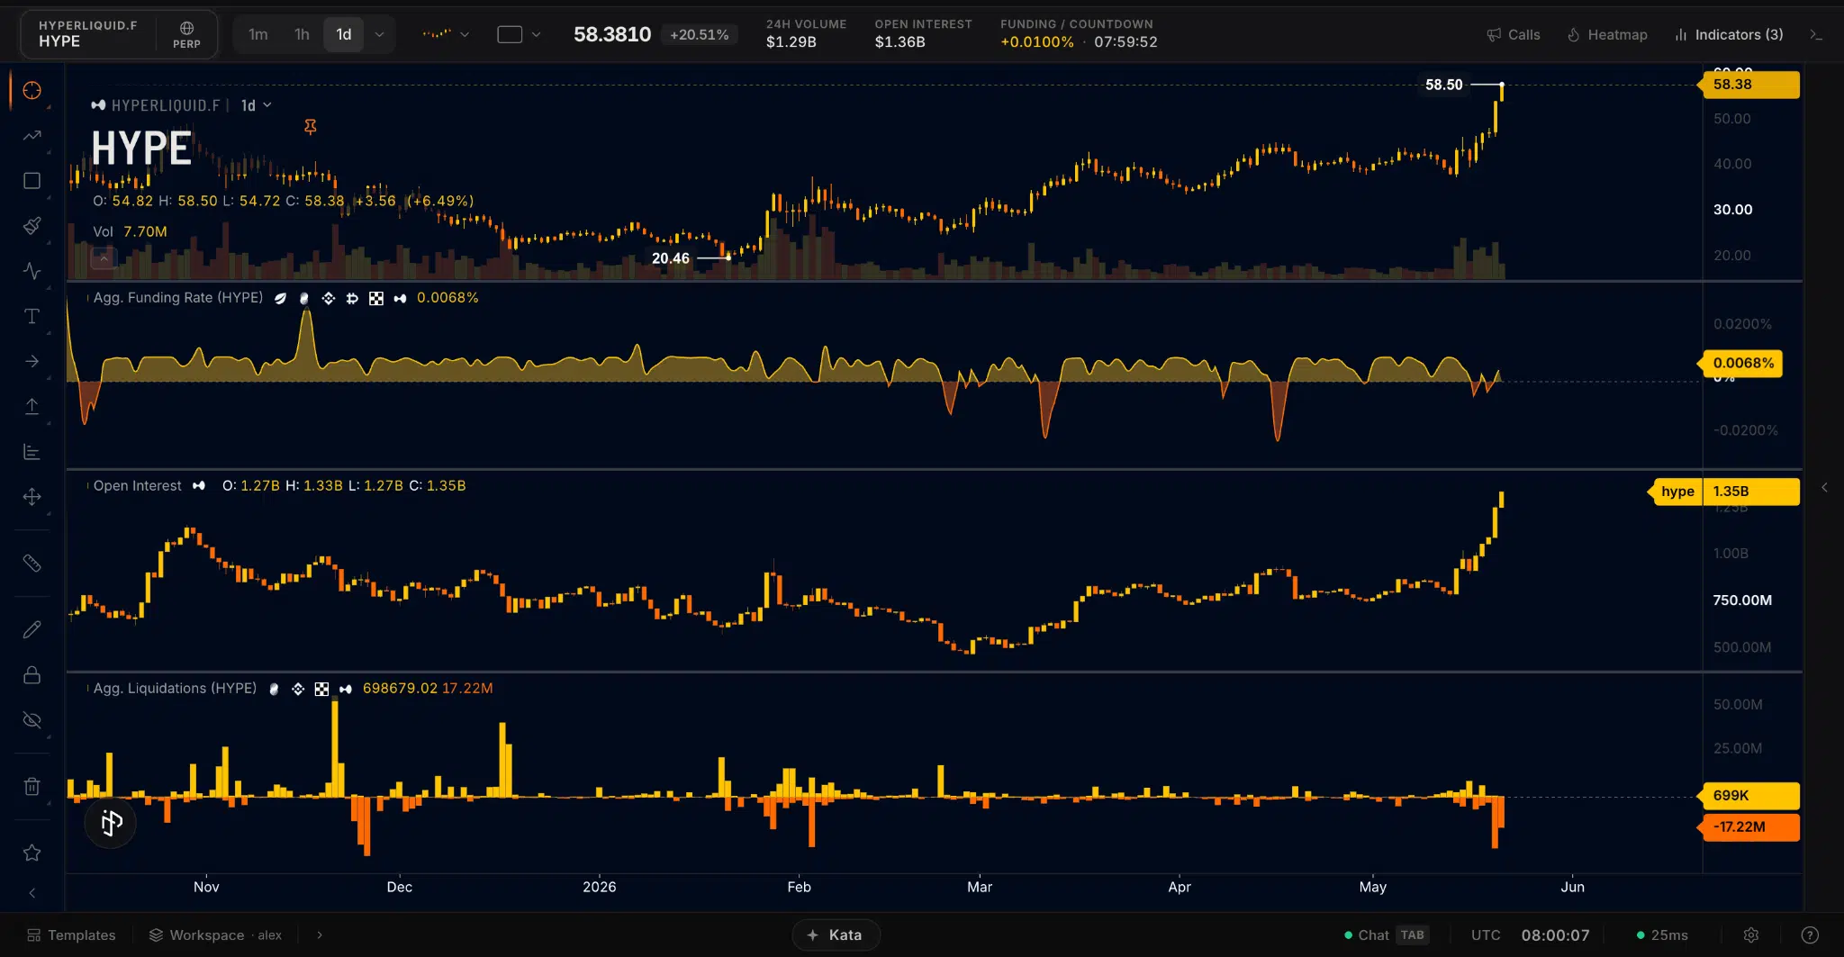The width and height of the screenshot is (1844, 957).
Task: Click the Binance icon in Liquidations legend
Action: (298, 690)
